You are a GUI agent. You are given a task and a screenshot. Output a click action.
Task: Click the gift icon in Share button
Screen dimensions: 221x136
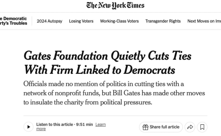145,127
